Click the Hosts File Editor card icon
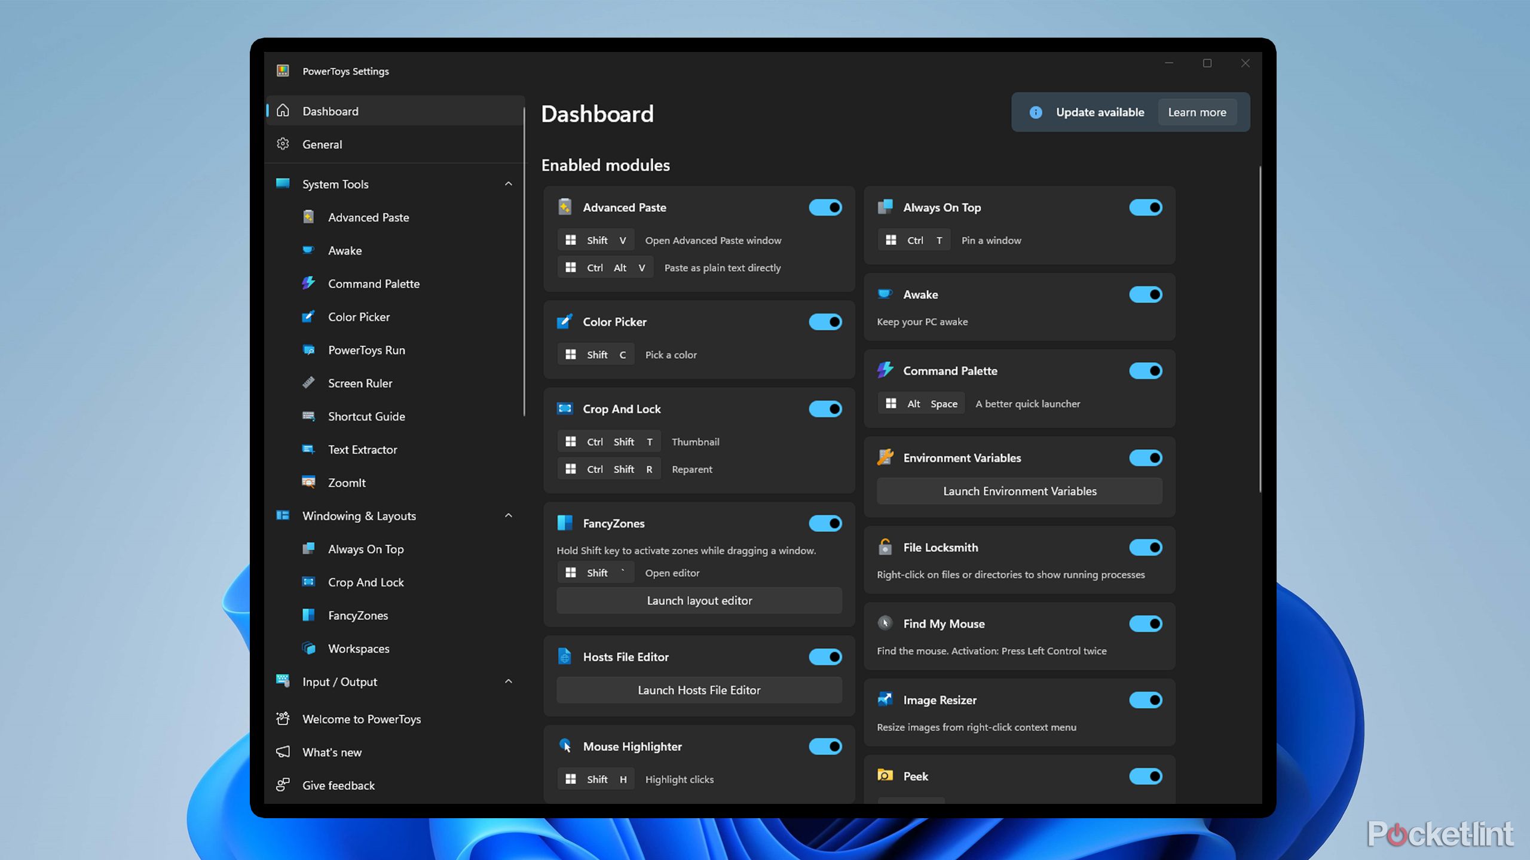Screen dimensions: 1530x860 pos(565,656)
